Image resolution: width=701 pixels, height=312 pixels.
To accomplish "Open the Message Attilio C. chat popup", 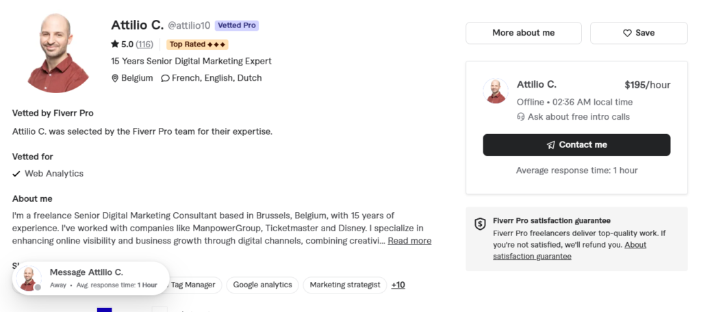I will coord(91,278).
